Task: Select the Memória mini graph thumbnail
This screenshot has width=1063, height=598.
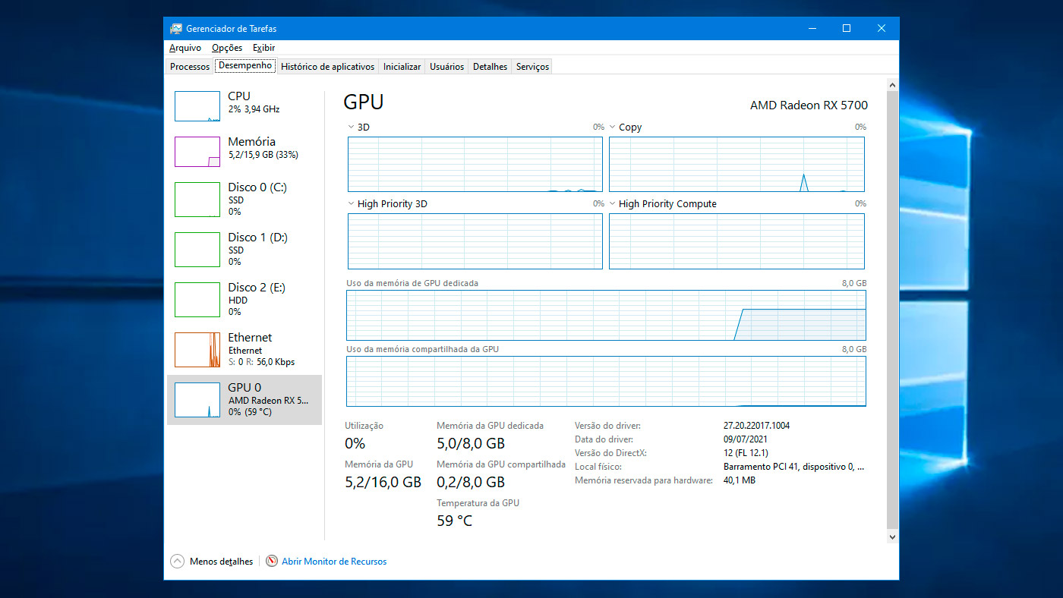Action: tap(197, 152)
